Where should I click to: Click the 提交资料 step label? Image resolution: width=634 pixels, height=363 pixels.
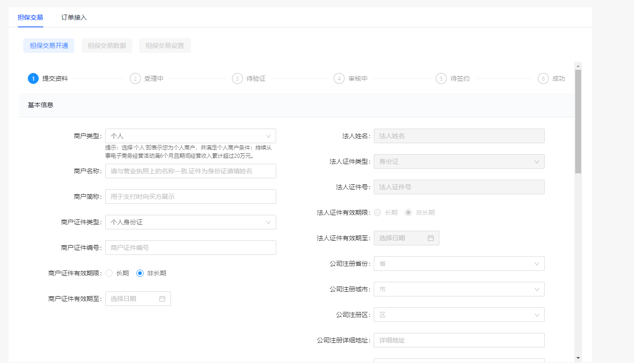click(x=55, y=78)
